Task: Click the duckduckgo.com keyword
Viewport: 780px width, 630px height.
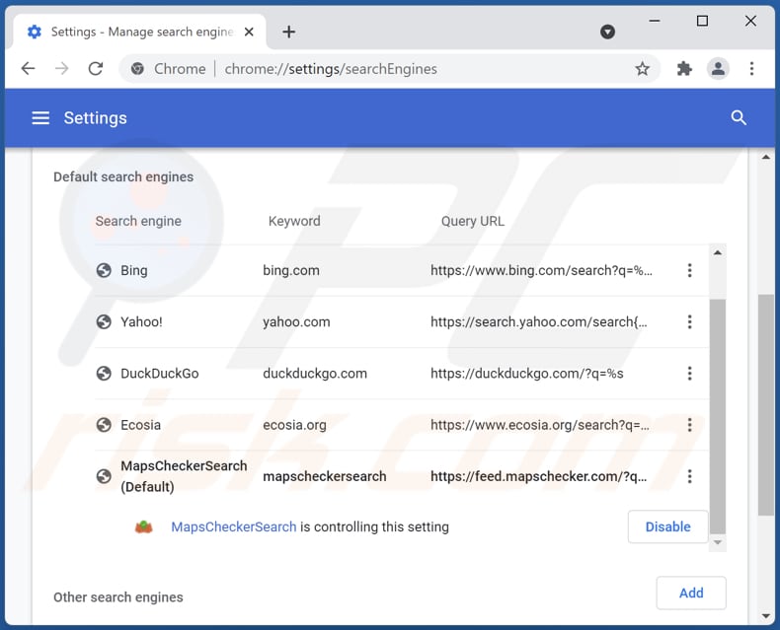Action: (x=315, y=373)
